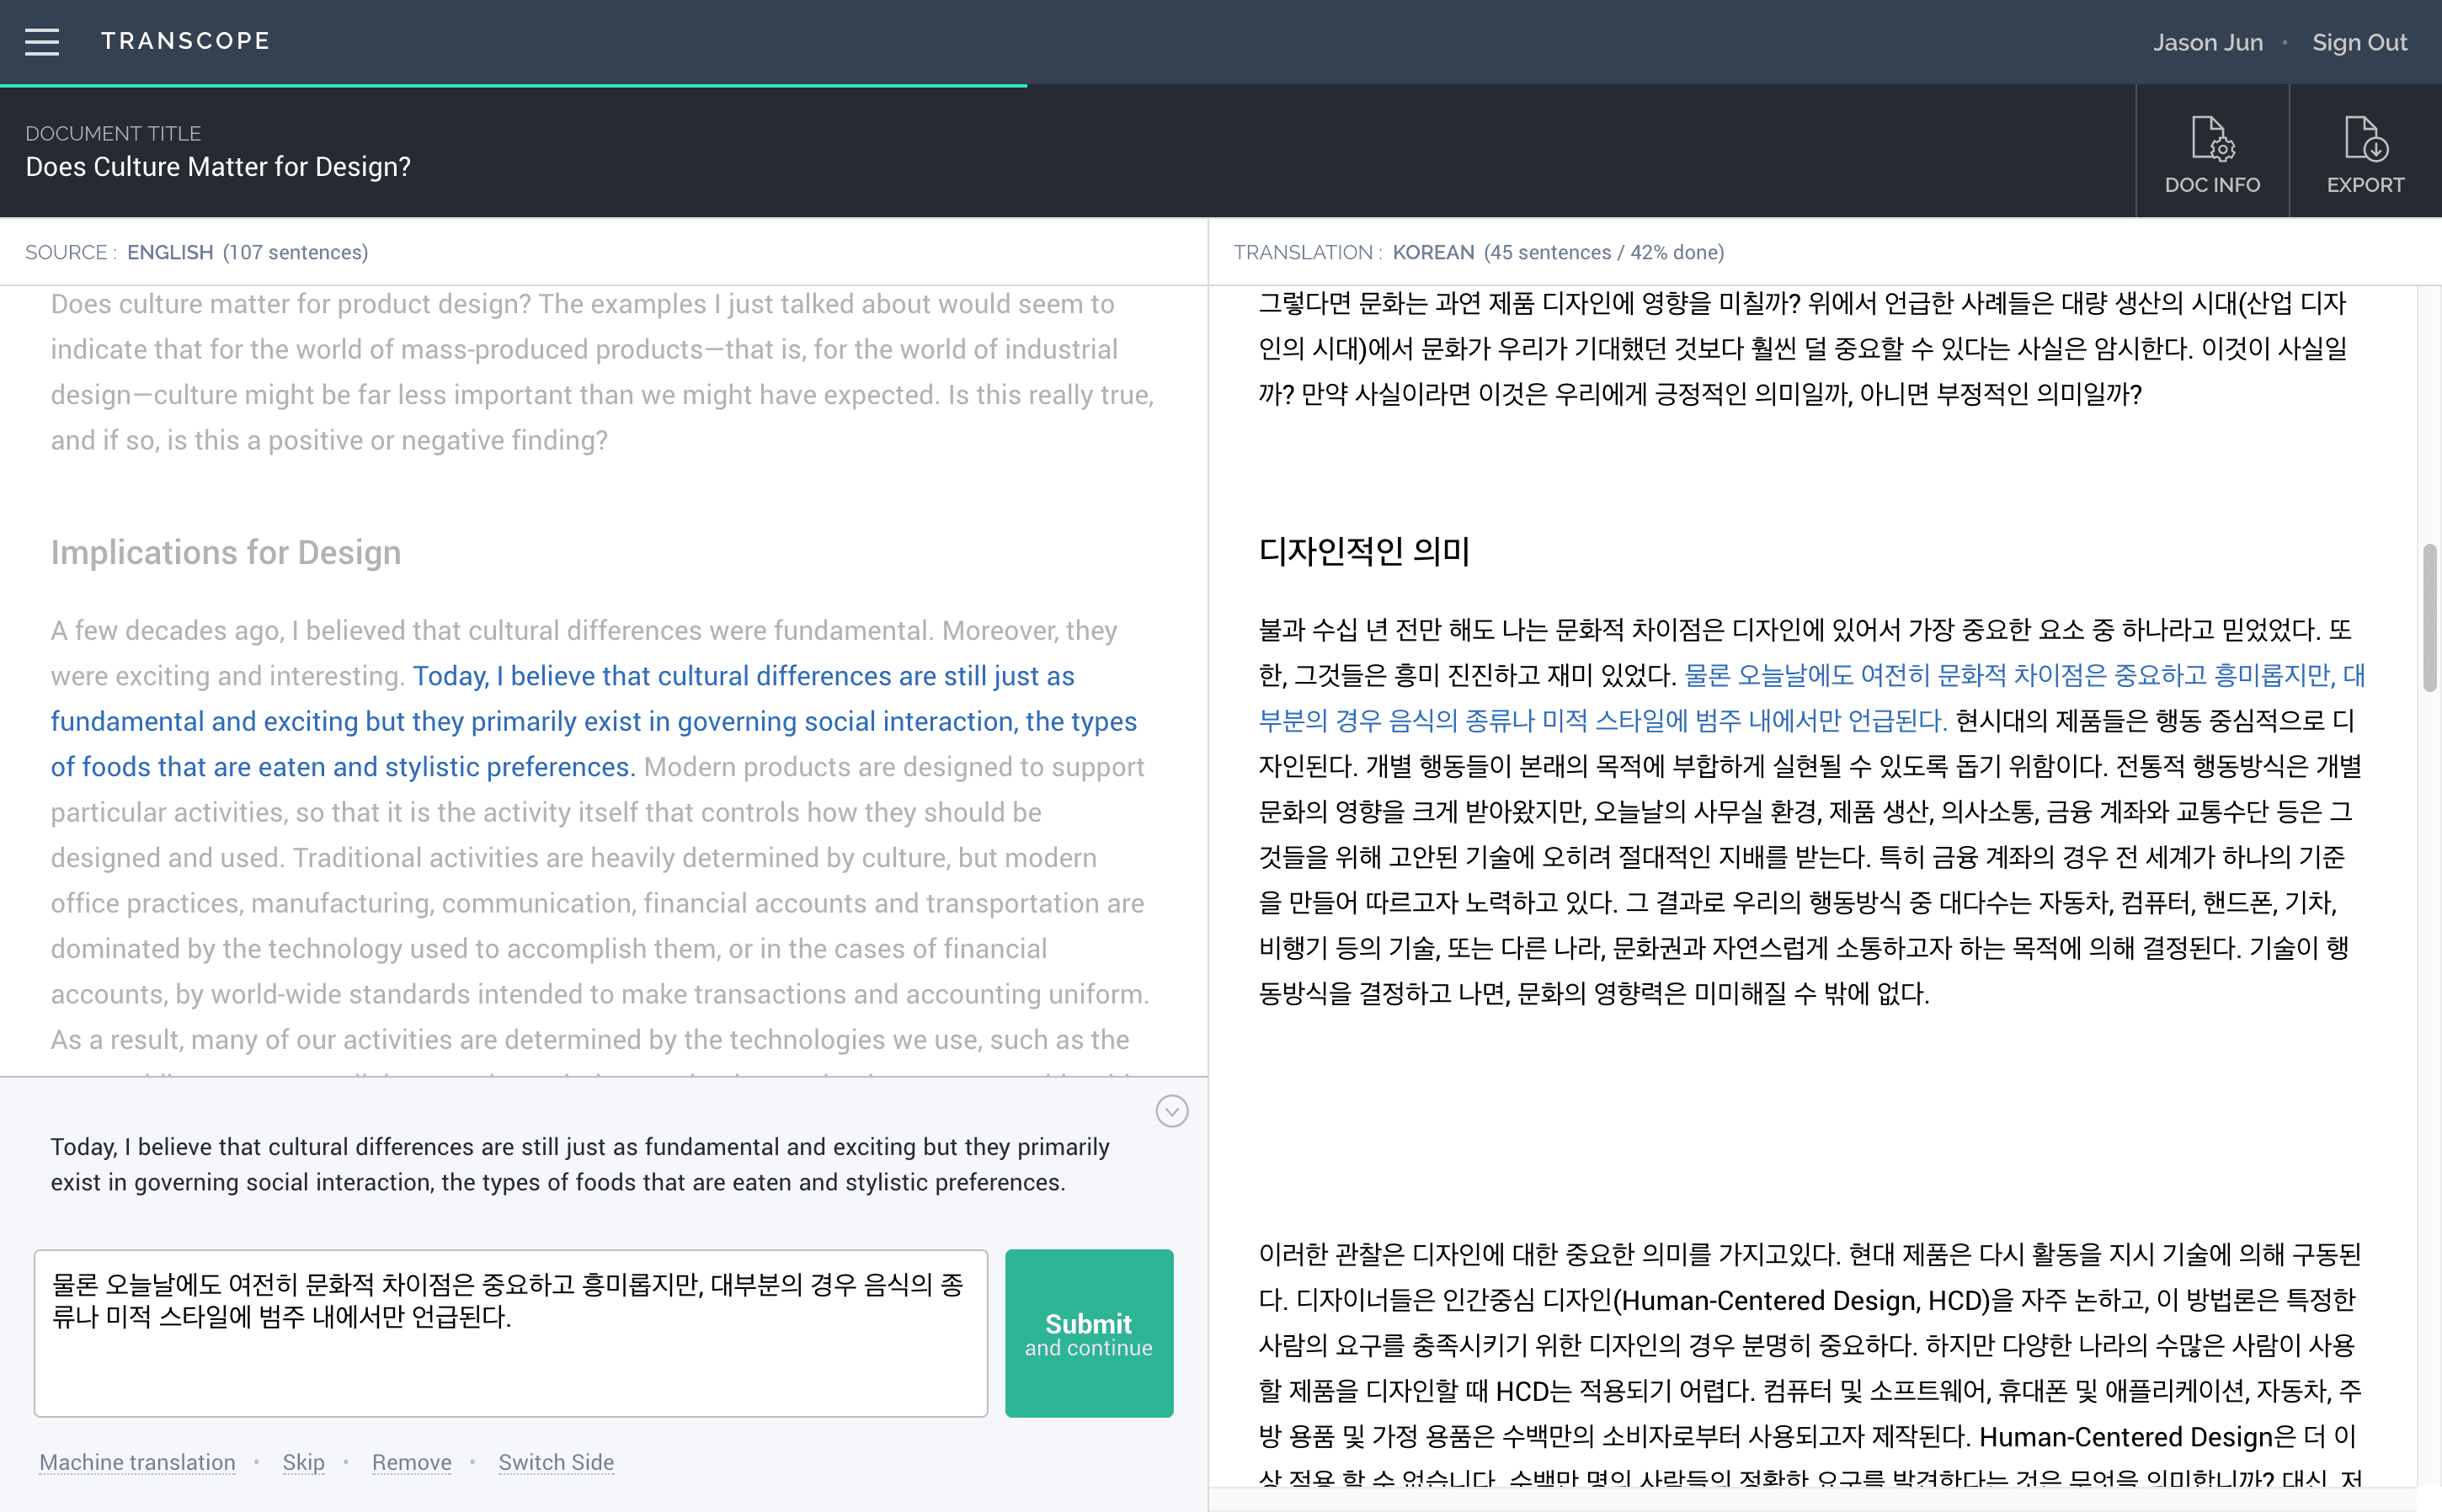This screenshot has width=2442, height=1512.
Task: Open the KOREAN translation language selector
Action: click(x=1434, y=252)
